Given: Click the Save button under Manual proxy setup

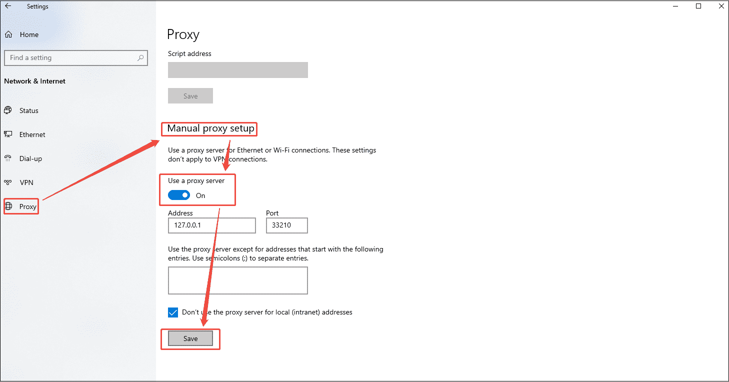Looking at the screenshot, I should click(x=190, y=338).
